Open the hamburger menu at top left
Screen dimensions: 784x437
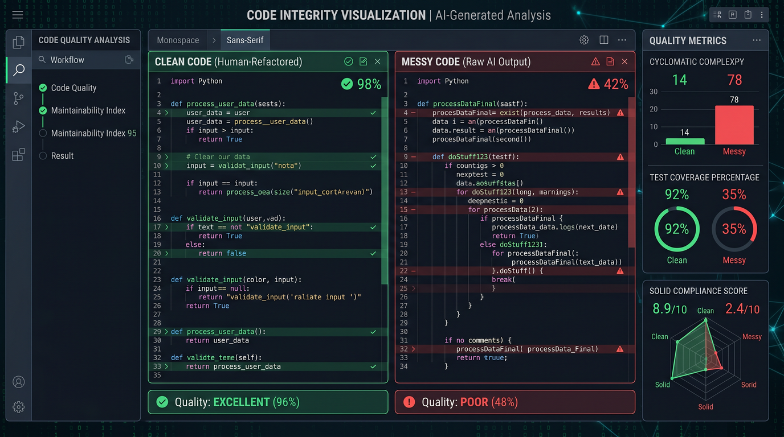(x=18, y=15)
